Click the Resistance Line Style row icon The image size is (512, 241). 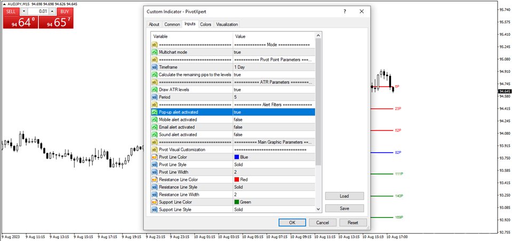155,187
